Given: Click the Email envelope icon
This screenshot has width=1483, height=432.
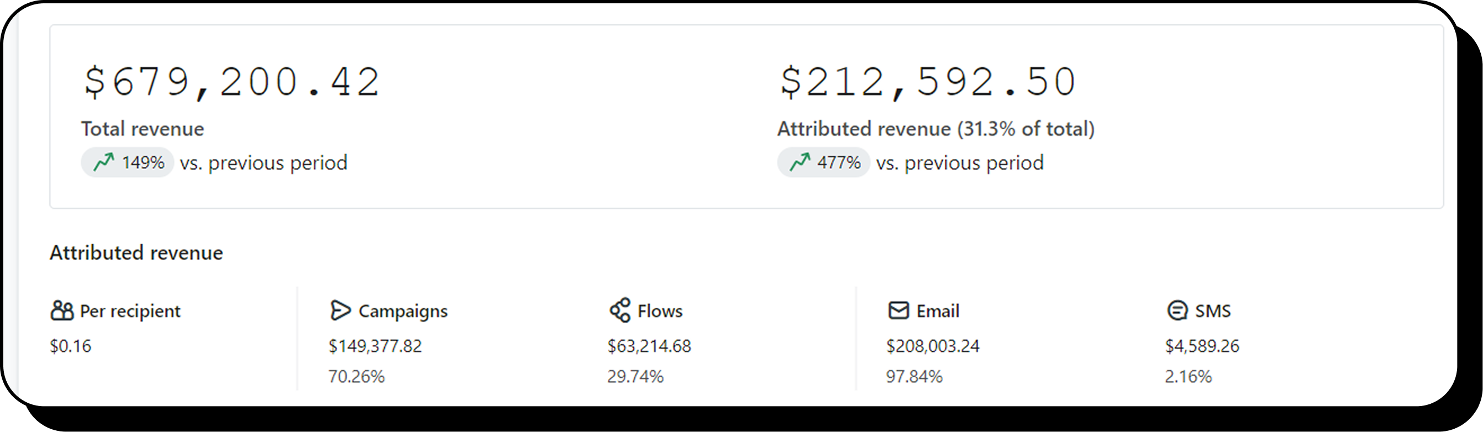Looking at the screenshot, I should [x=898, y=310].
